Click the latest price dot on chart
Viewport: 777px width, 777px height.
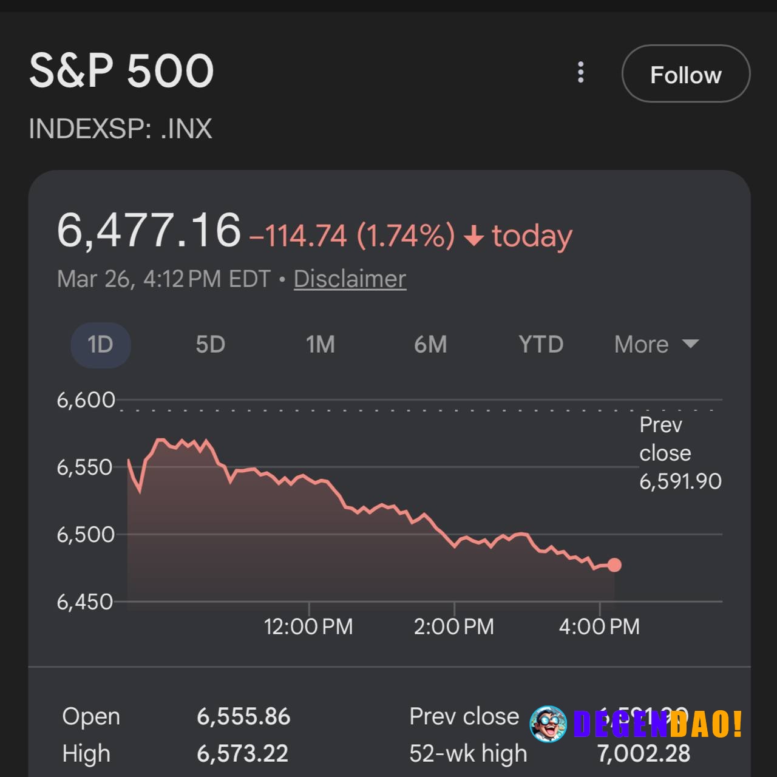coord(615,565)
